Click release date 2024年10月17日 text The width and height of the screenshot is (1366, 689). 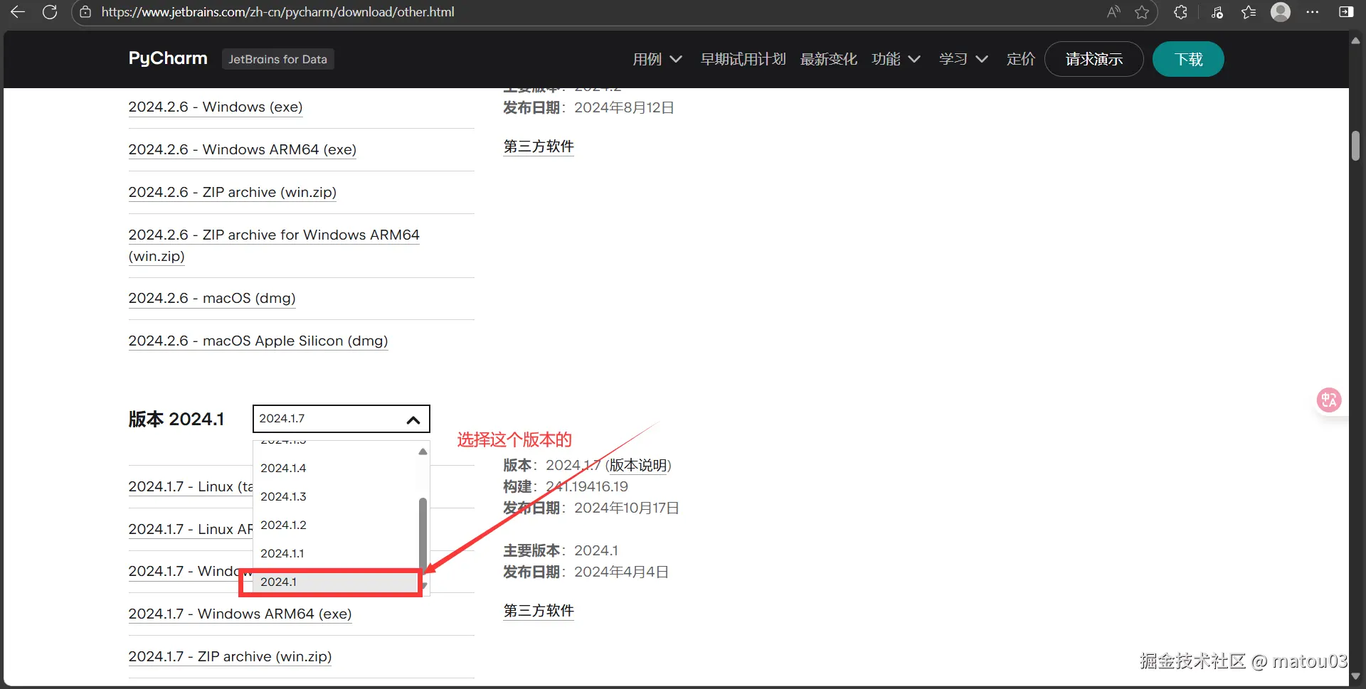pos(627,508)
